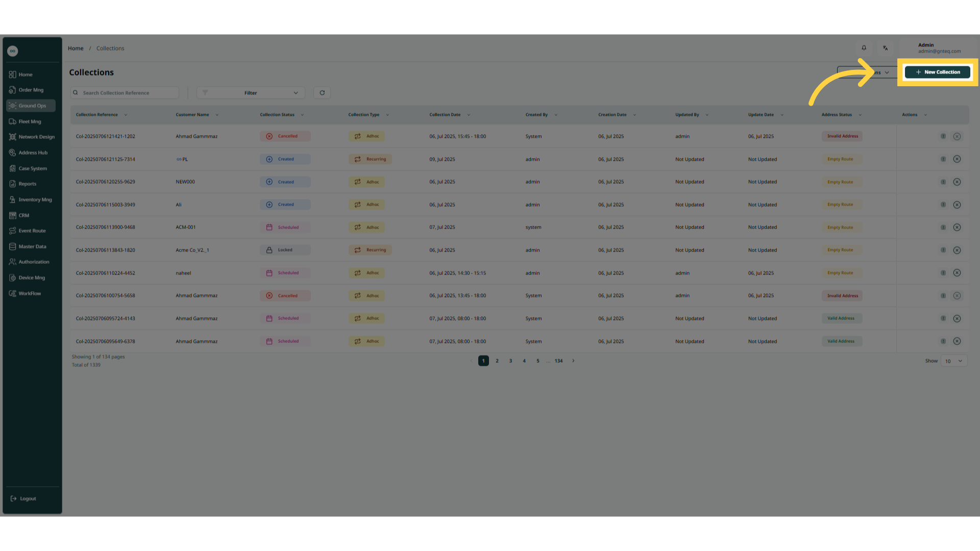The image size is (980, 551).
Task: Click customer name ACM-001
Action: tap(186, 227)
